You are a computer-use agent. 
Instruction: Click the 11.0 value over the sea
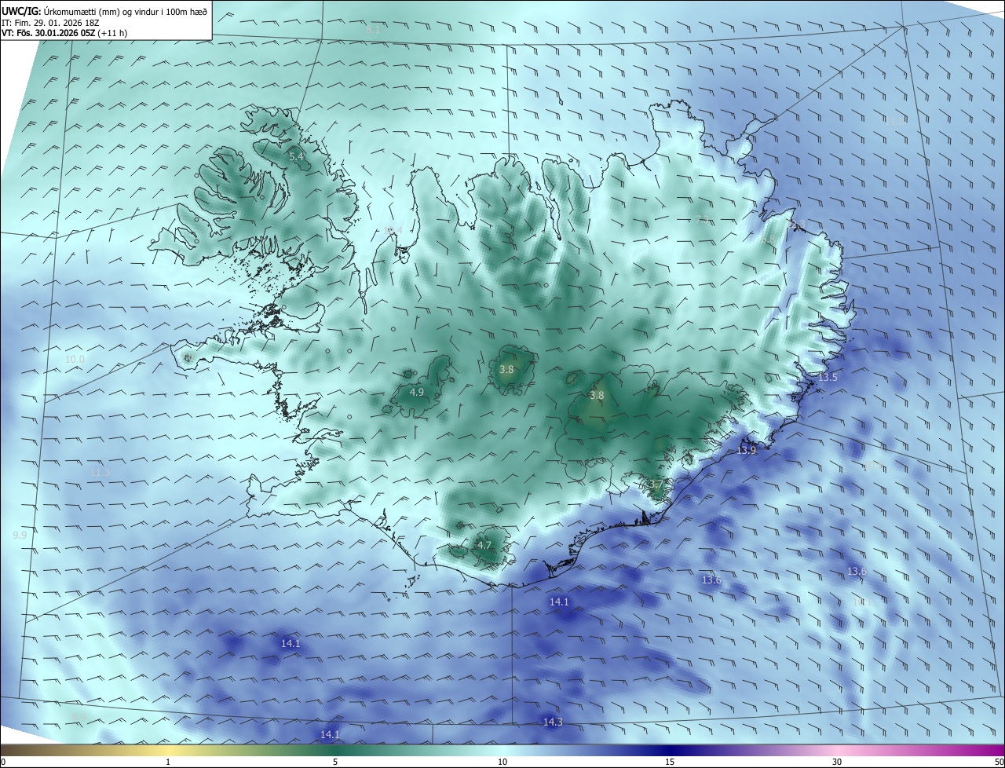(894, 122)
